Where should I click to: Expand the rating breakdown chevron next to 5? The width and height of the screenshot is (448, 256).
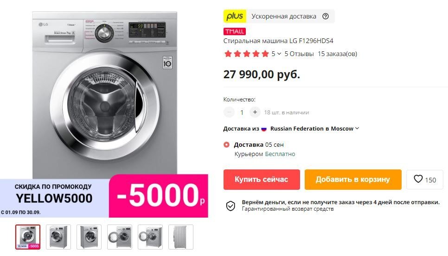click(279, 54)
